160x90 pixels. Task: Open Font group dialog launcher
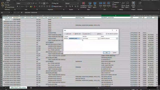37,9
